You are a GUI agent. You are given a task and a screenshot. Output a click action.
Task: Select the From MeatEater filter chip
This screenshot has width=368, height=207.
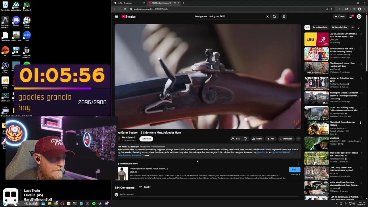coord(320,27)
